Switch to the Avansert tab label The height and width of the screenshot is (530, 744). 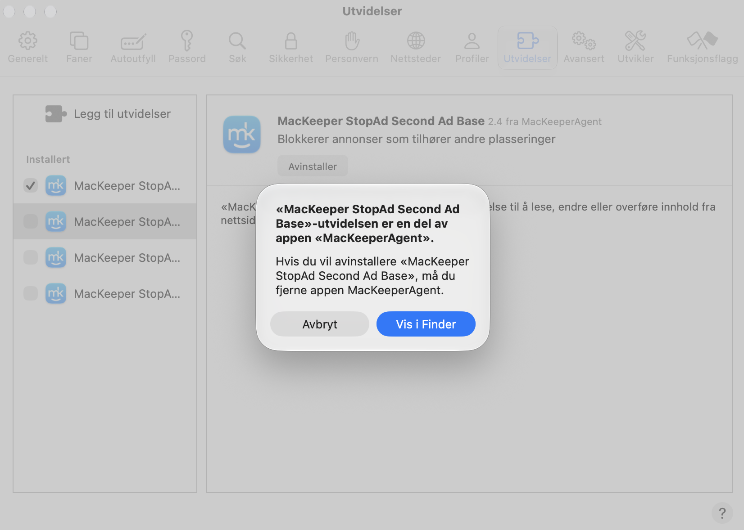click(584, 59)
